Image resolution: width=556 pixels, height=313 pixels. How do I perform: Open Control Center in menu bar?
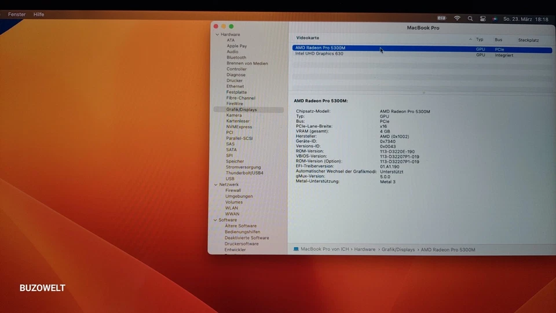pyautogui.click(x=482, y=19)
